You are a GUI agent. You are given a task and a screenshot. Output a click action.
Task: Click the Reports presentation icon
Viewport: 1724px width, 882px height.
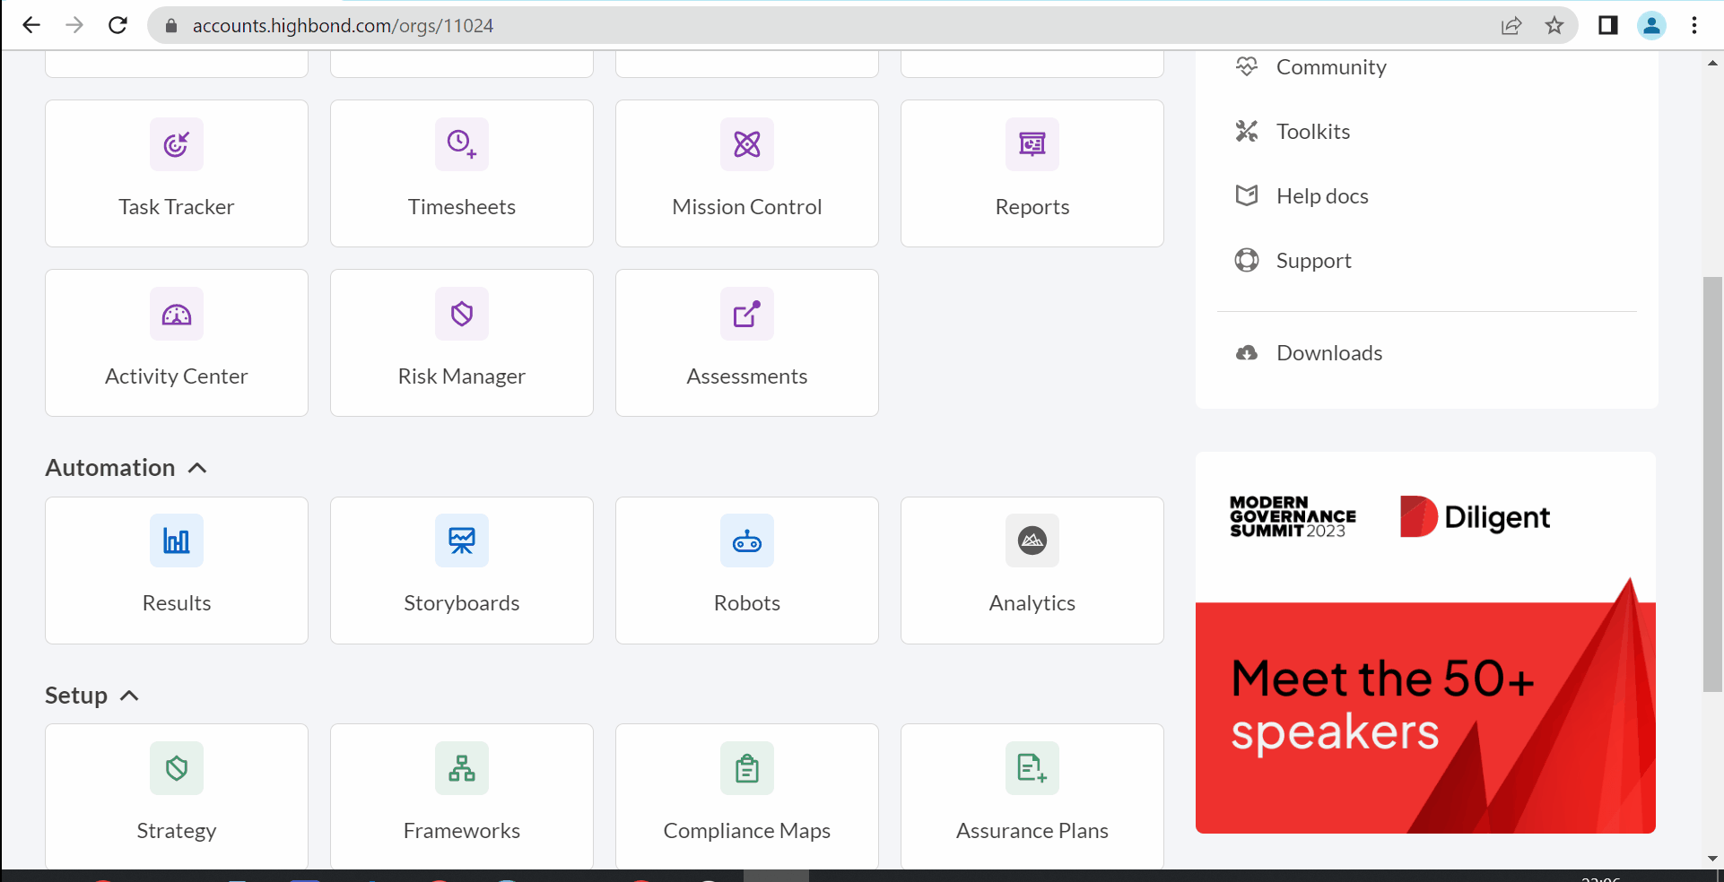click(x=1032, y=144)
